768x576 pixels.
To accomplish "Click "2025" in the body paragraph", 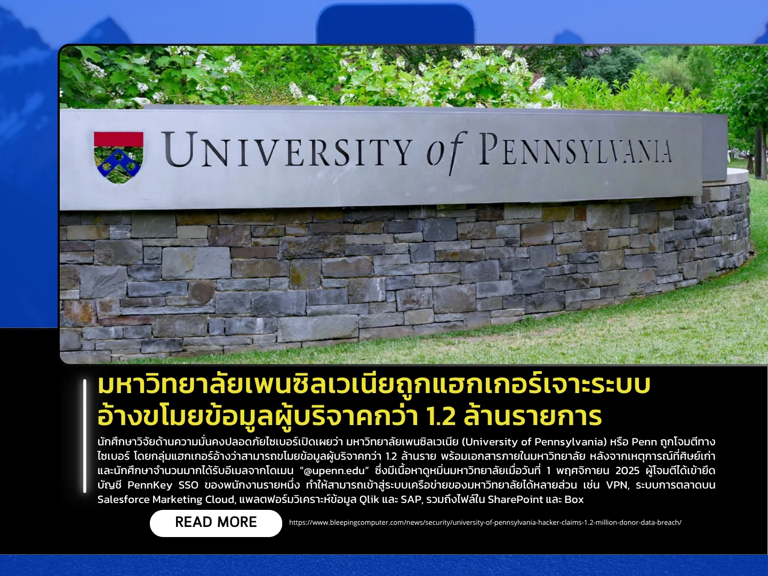I will [x=627, y=471].
